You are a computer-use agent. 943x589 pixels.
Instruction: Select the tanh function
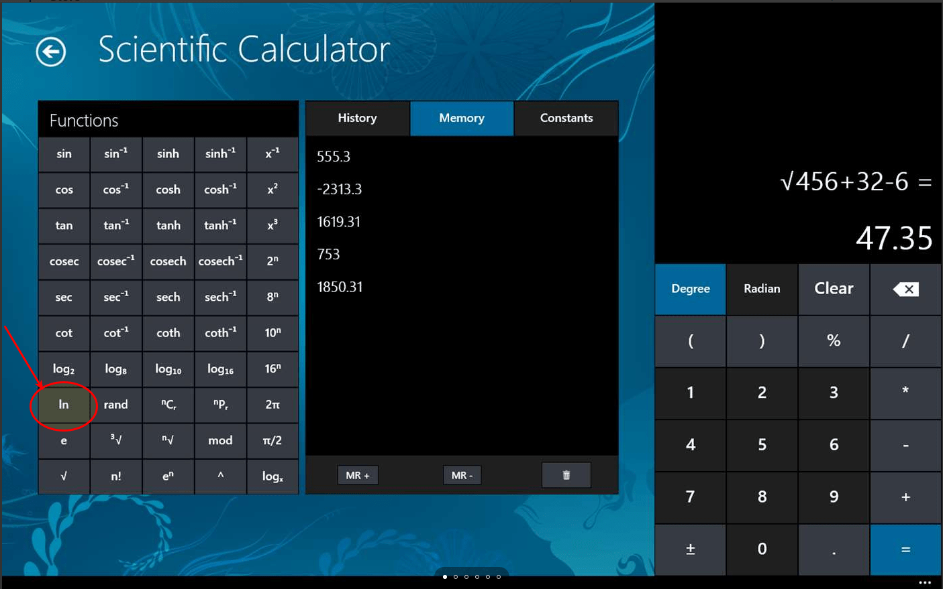coord(168,225)
